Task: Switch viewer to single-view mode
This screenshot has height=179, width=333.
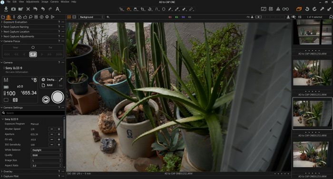Action: pos(74,17)
